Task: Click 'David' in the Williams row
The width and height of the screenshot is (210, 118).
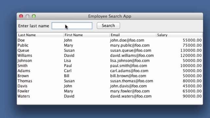Action: pos(69,55)
